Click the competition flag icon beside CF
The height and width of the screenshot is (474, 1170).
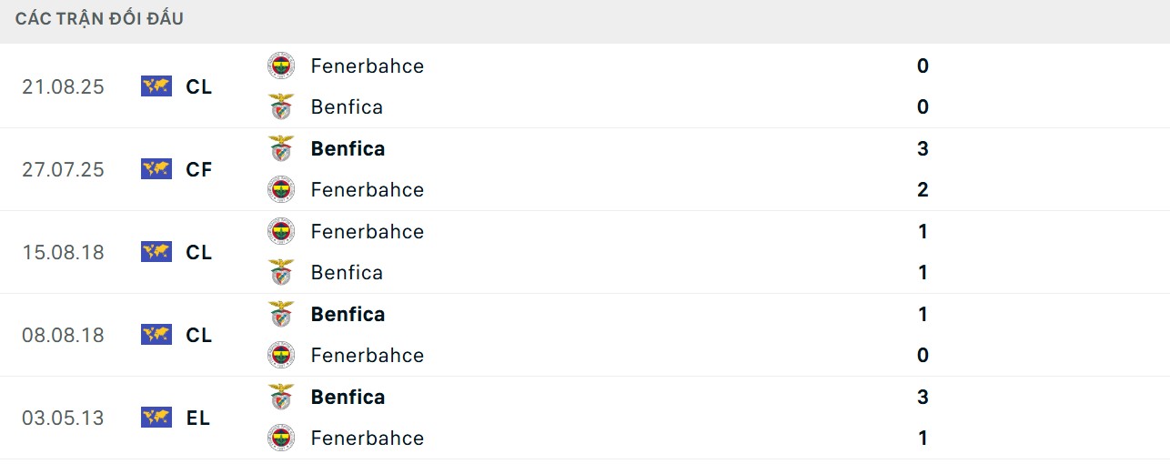coord(156,169)
